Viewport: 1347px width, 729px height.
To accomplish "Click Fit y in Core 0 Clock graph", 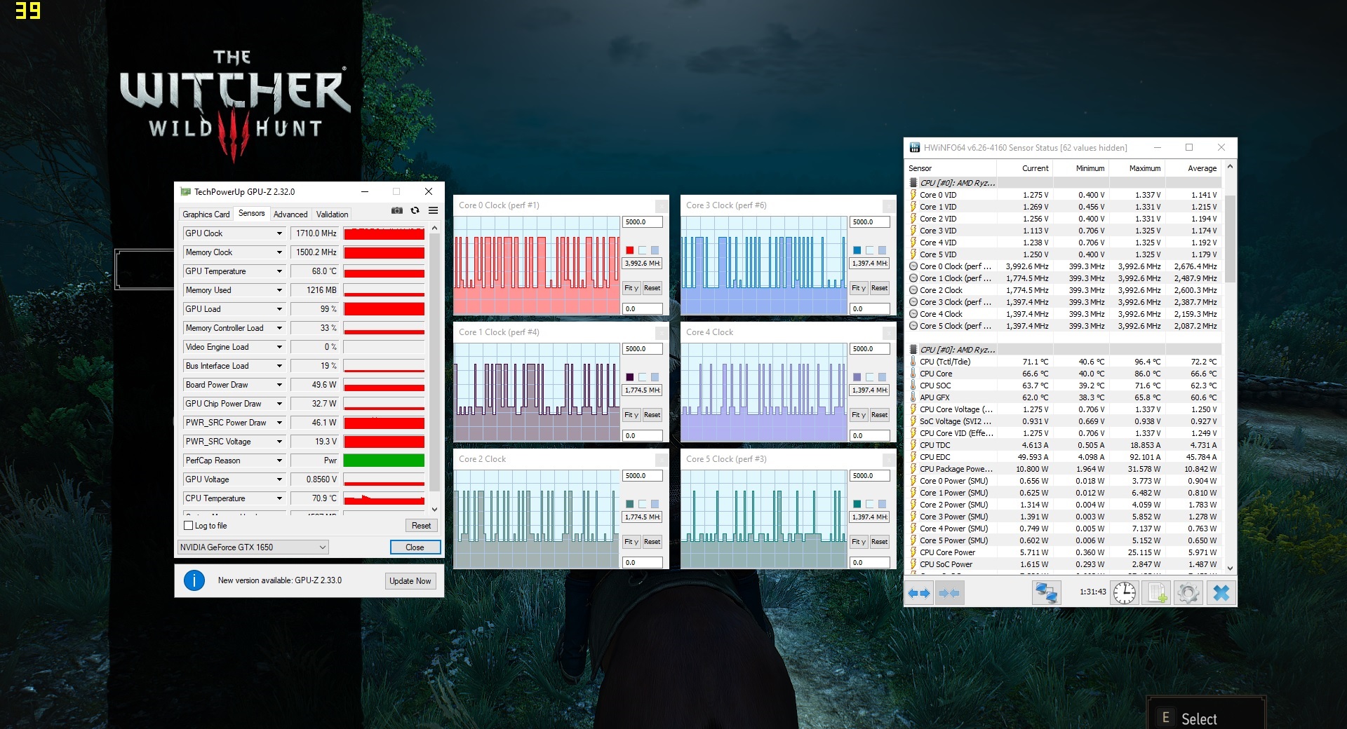I will tap(631, 288).
